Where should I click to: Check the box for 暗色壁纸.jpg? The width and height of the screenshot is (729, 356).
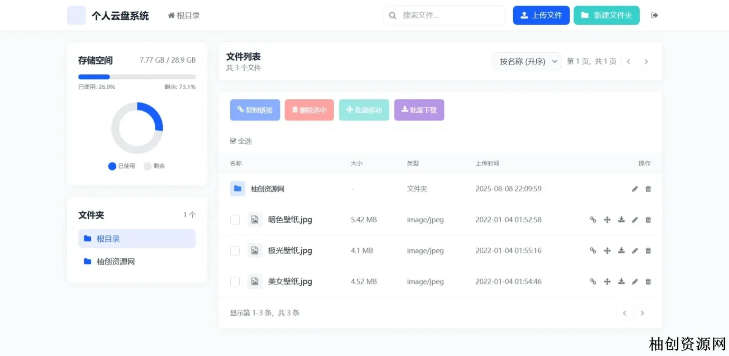click(235, 220)
